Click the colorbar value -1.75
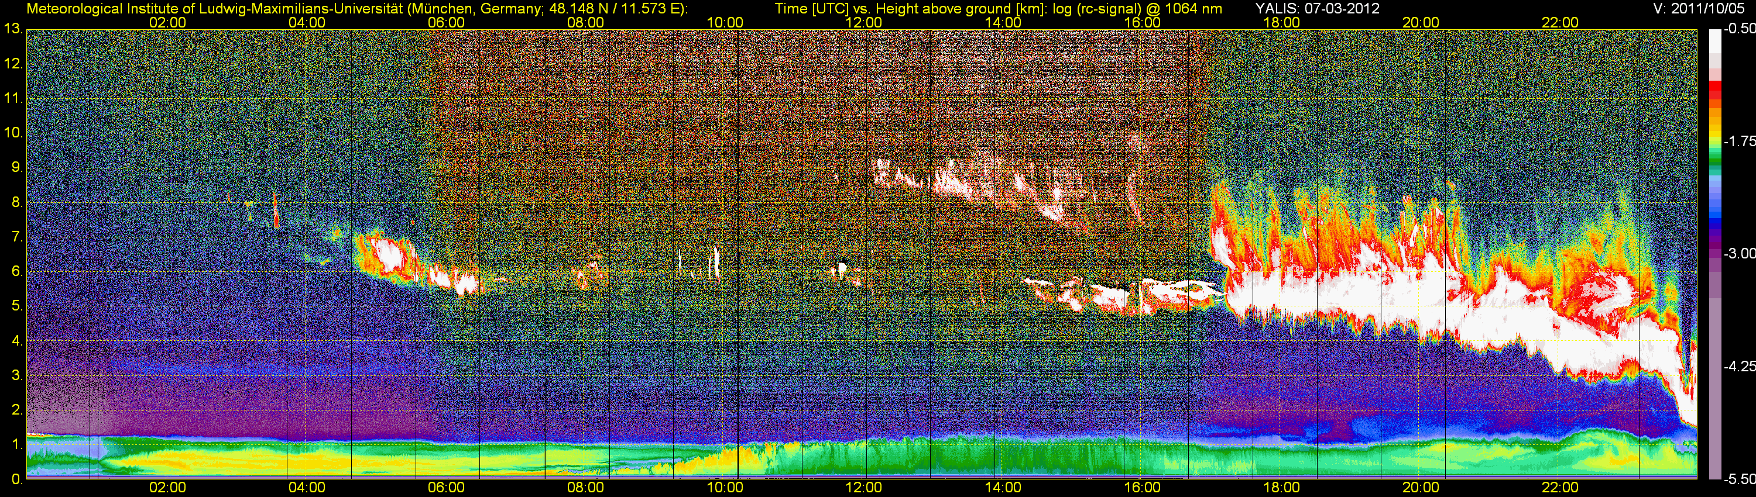 coord(1740,141)
